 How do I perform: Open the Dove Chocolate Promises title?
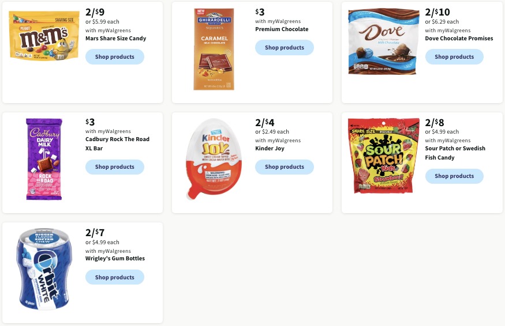click(459, 38)
